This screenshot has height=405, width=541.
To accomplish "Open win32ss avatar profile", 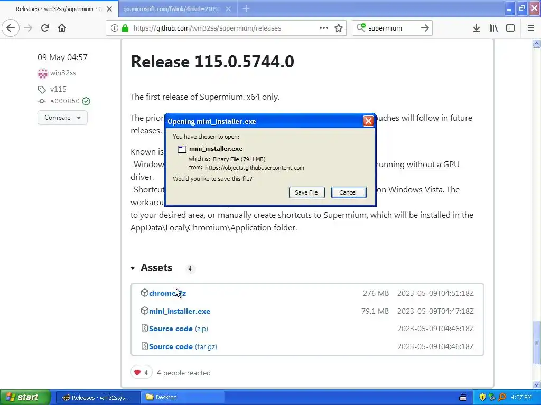I will [x=43, y=73].
